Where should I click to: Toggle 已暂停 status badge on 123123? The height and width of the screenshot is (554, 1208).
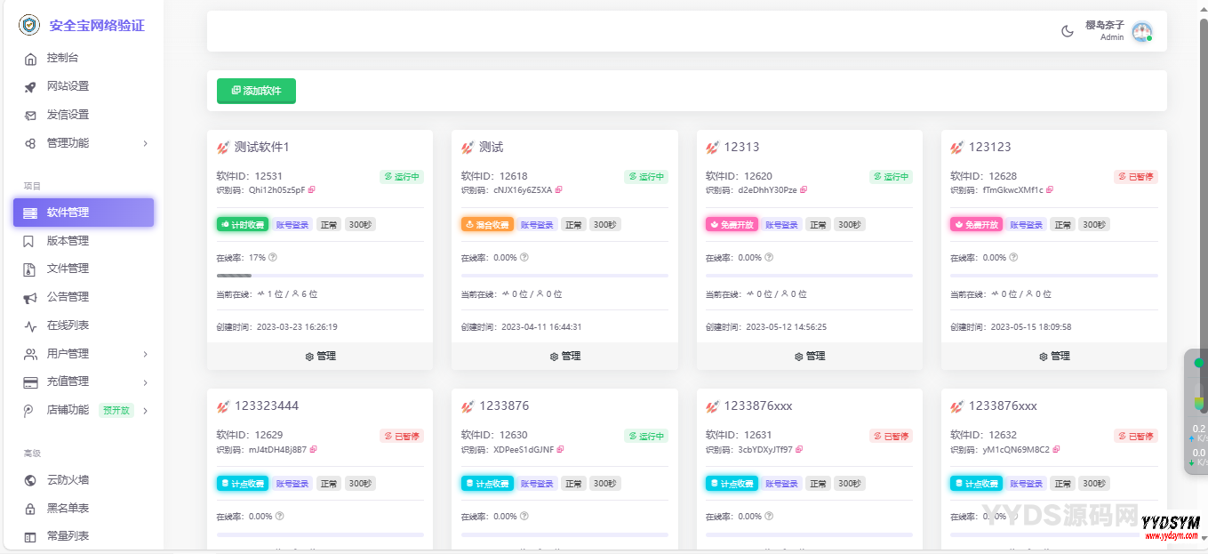click(x=1136, y=176)
